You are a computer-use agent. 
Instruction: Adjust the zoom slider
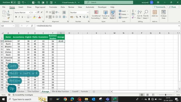(165, 95)
